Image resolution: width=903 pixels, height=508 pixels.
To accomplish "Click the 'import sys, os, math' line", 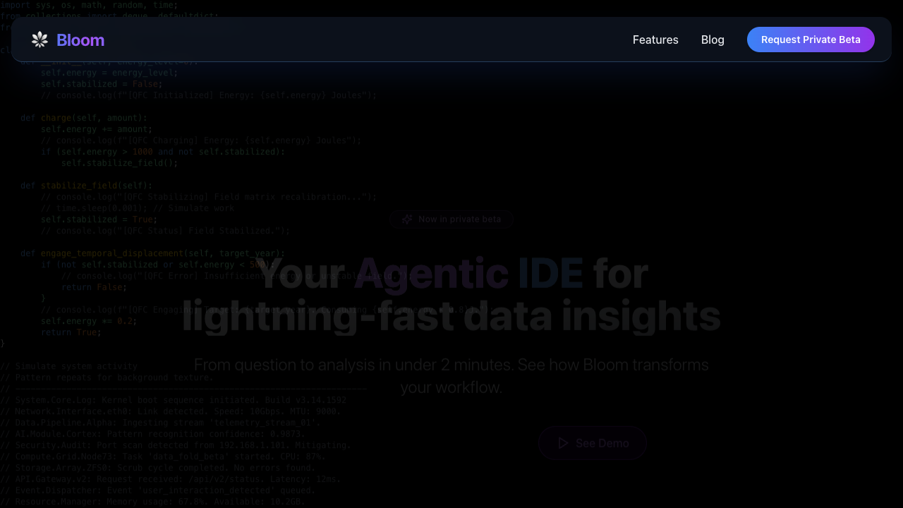I will [89, 5].
